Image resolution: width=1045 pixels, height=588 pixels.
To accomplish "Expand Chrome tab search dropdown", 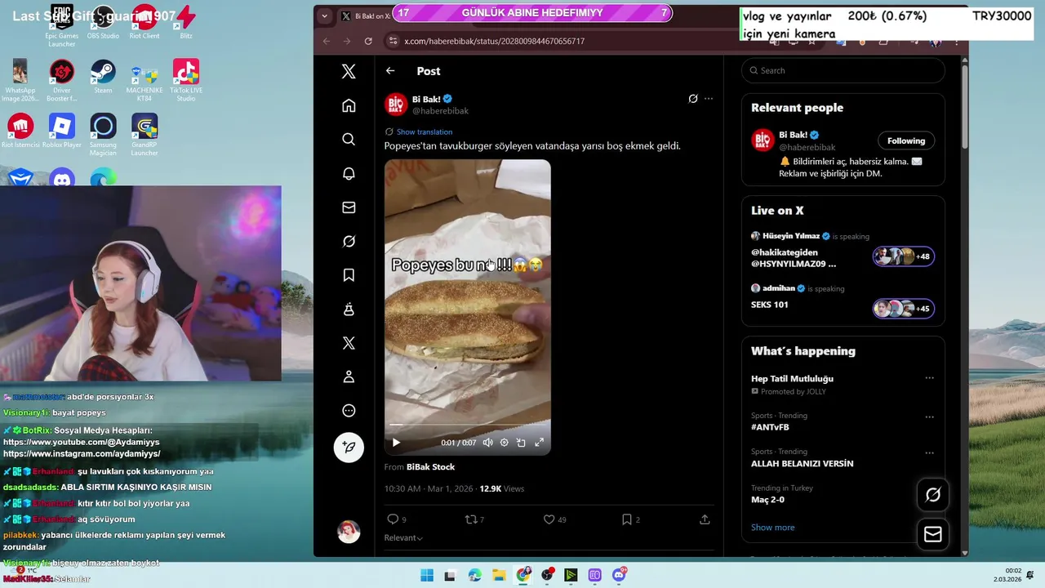I will 325,16.
